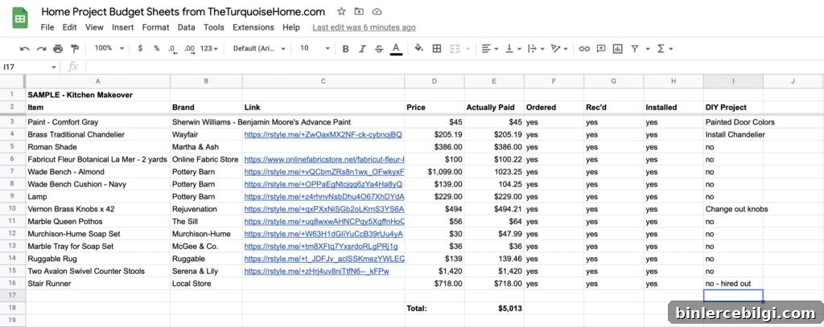The width and height of the screenshot is (824, 327).
Task: Decrease decimal places icon
Action: point(172,49)
